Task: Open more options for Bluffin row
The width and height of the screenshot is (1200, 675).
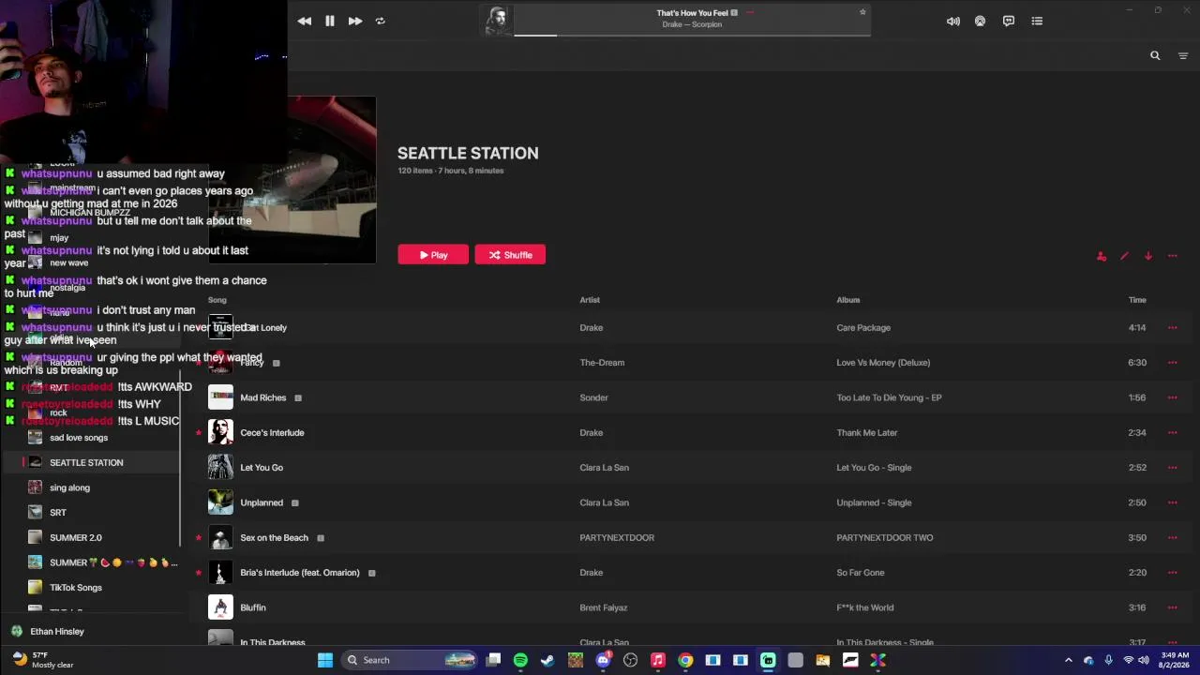Action: [1172, 607]
